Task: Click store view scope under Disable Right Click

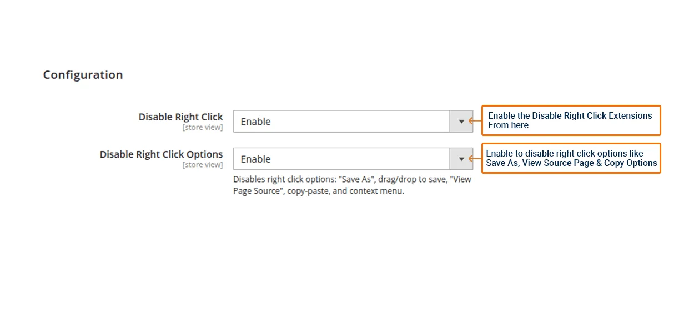Action: 203,128
